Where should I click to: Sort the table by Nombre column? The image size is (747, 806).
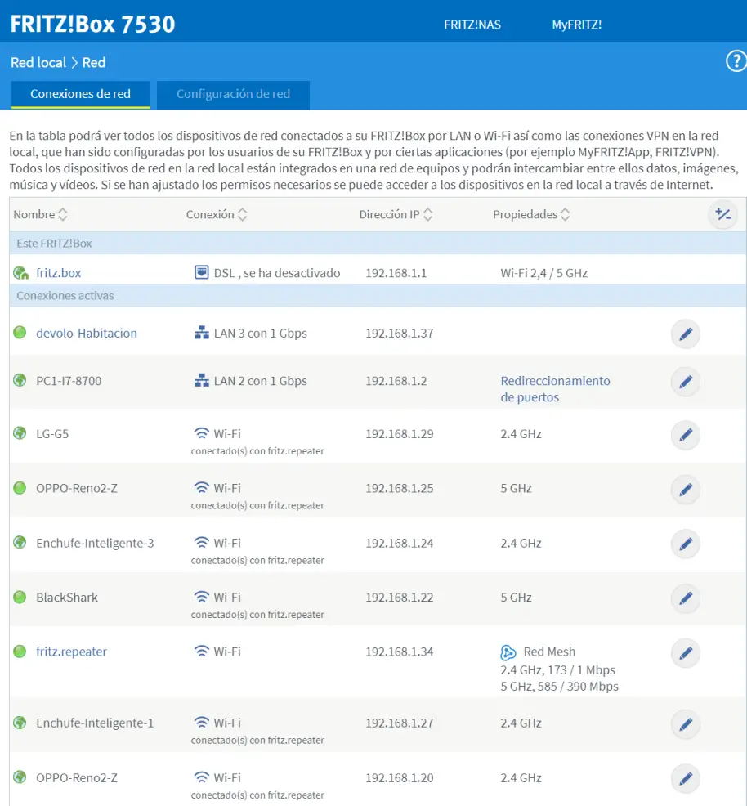(40, 214)
